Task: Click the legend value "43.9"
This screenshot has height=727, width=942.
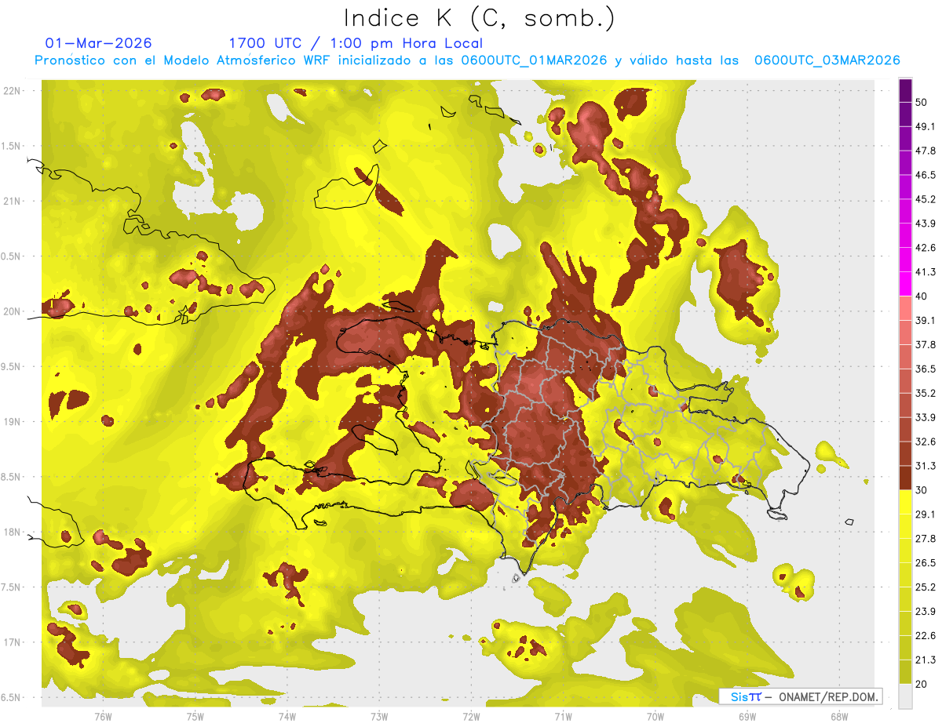Action: pyautogui.click(x=926, y=224)
